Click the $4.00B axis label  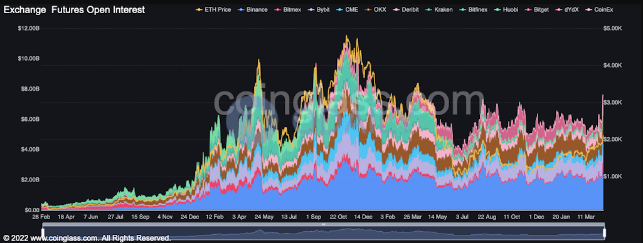(x=29, y=149)
